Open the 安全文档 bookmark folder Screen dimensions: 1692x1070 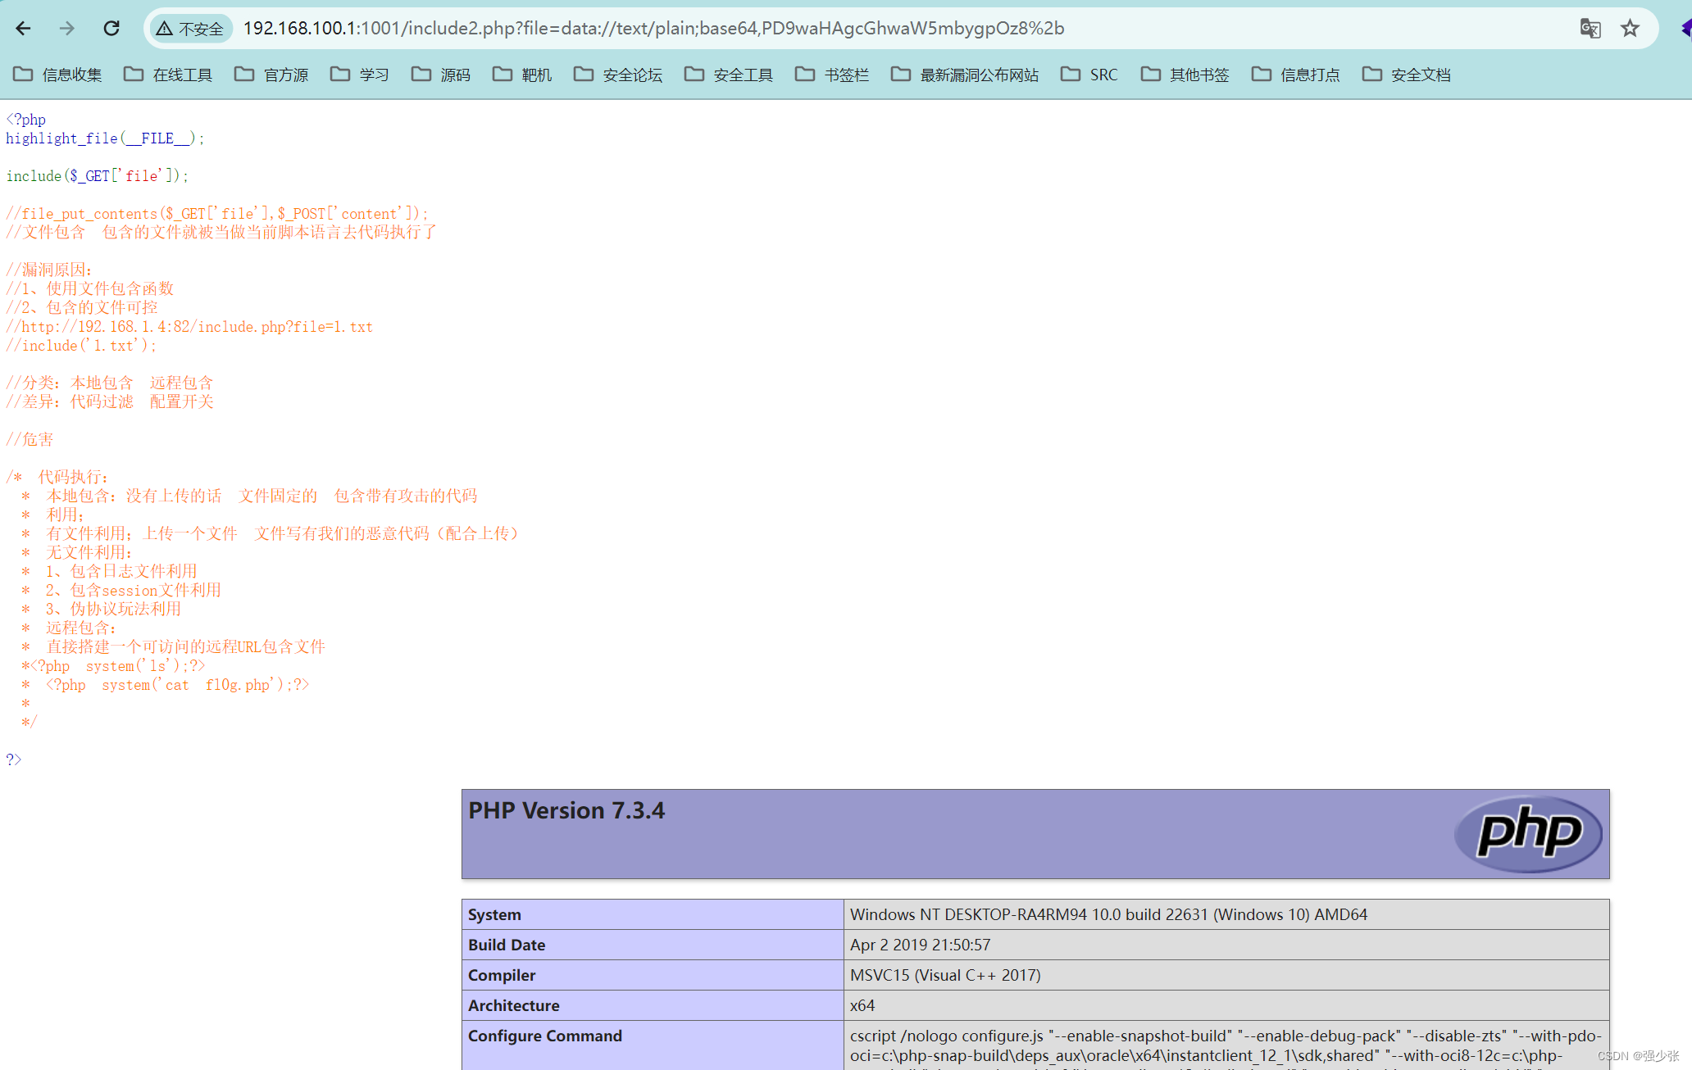tap(1407, 75)
